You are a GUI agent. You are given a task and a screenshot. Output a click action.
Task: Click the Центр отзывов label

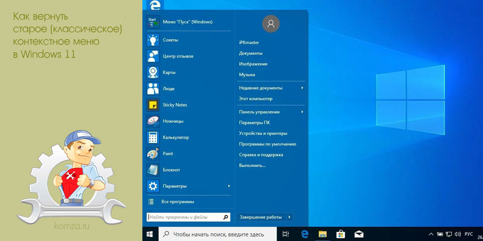pos(178,56)
